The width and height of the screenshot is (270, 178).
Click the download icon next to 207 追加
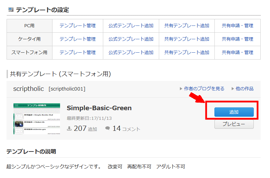coord(69,128)
